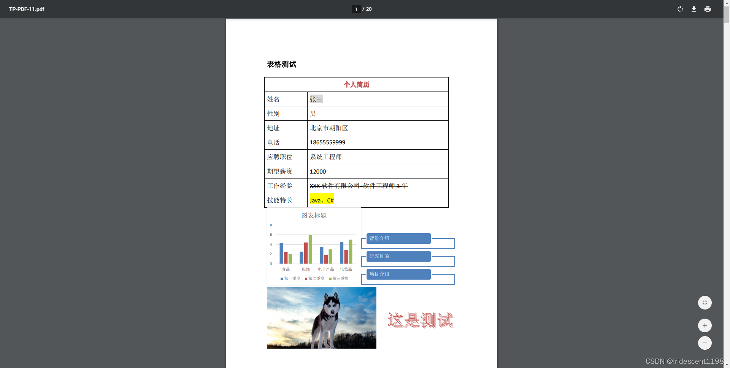Click the printer icon
Screen dimensions: 730x368
coord(708,9)
